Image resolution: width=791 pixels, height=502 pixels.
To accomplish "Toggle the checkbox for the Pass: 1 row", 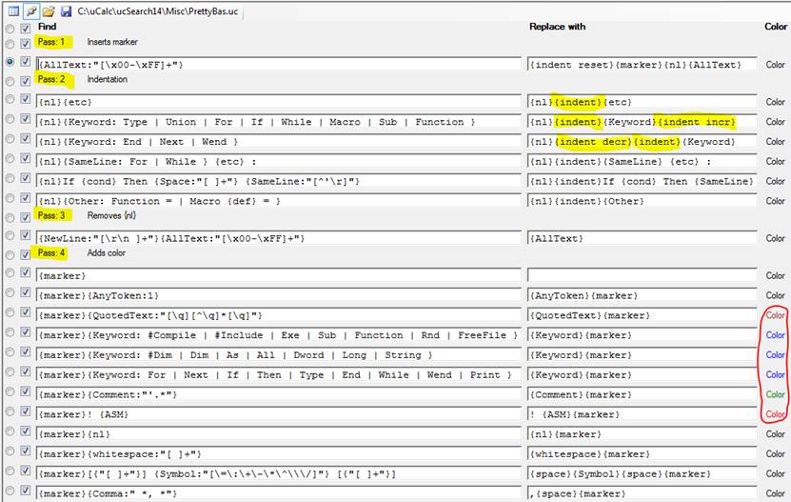I will 26,43.
